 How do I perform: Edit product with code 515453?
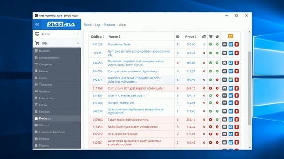231,127
